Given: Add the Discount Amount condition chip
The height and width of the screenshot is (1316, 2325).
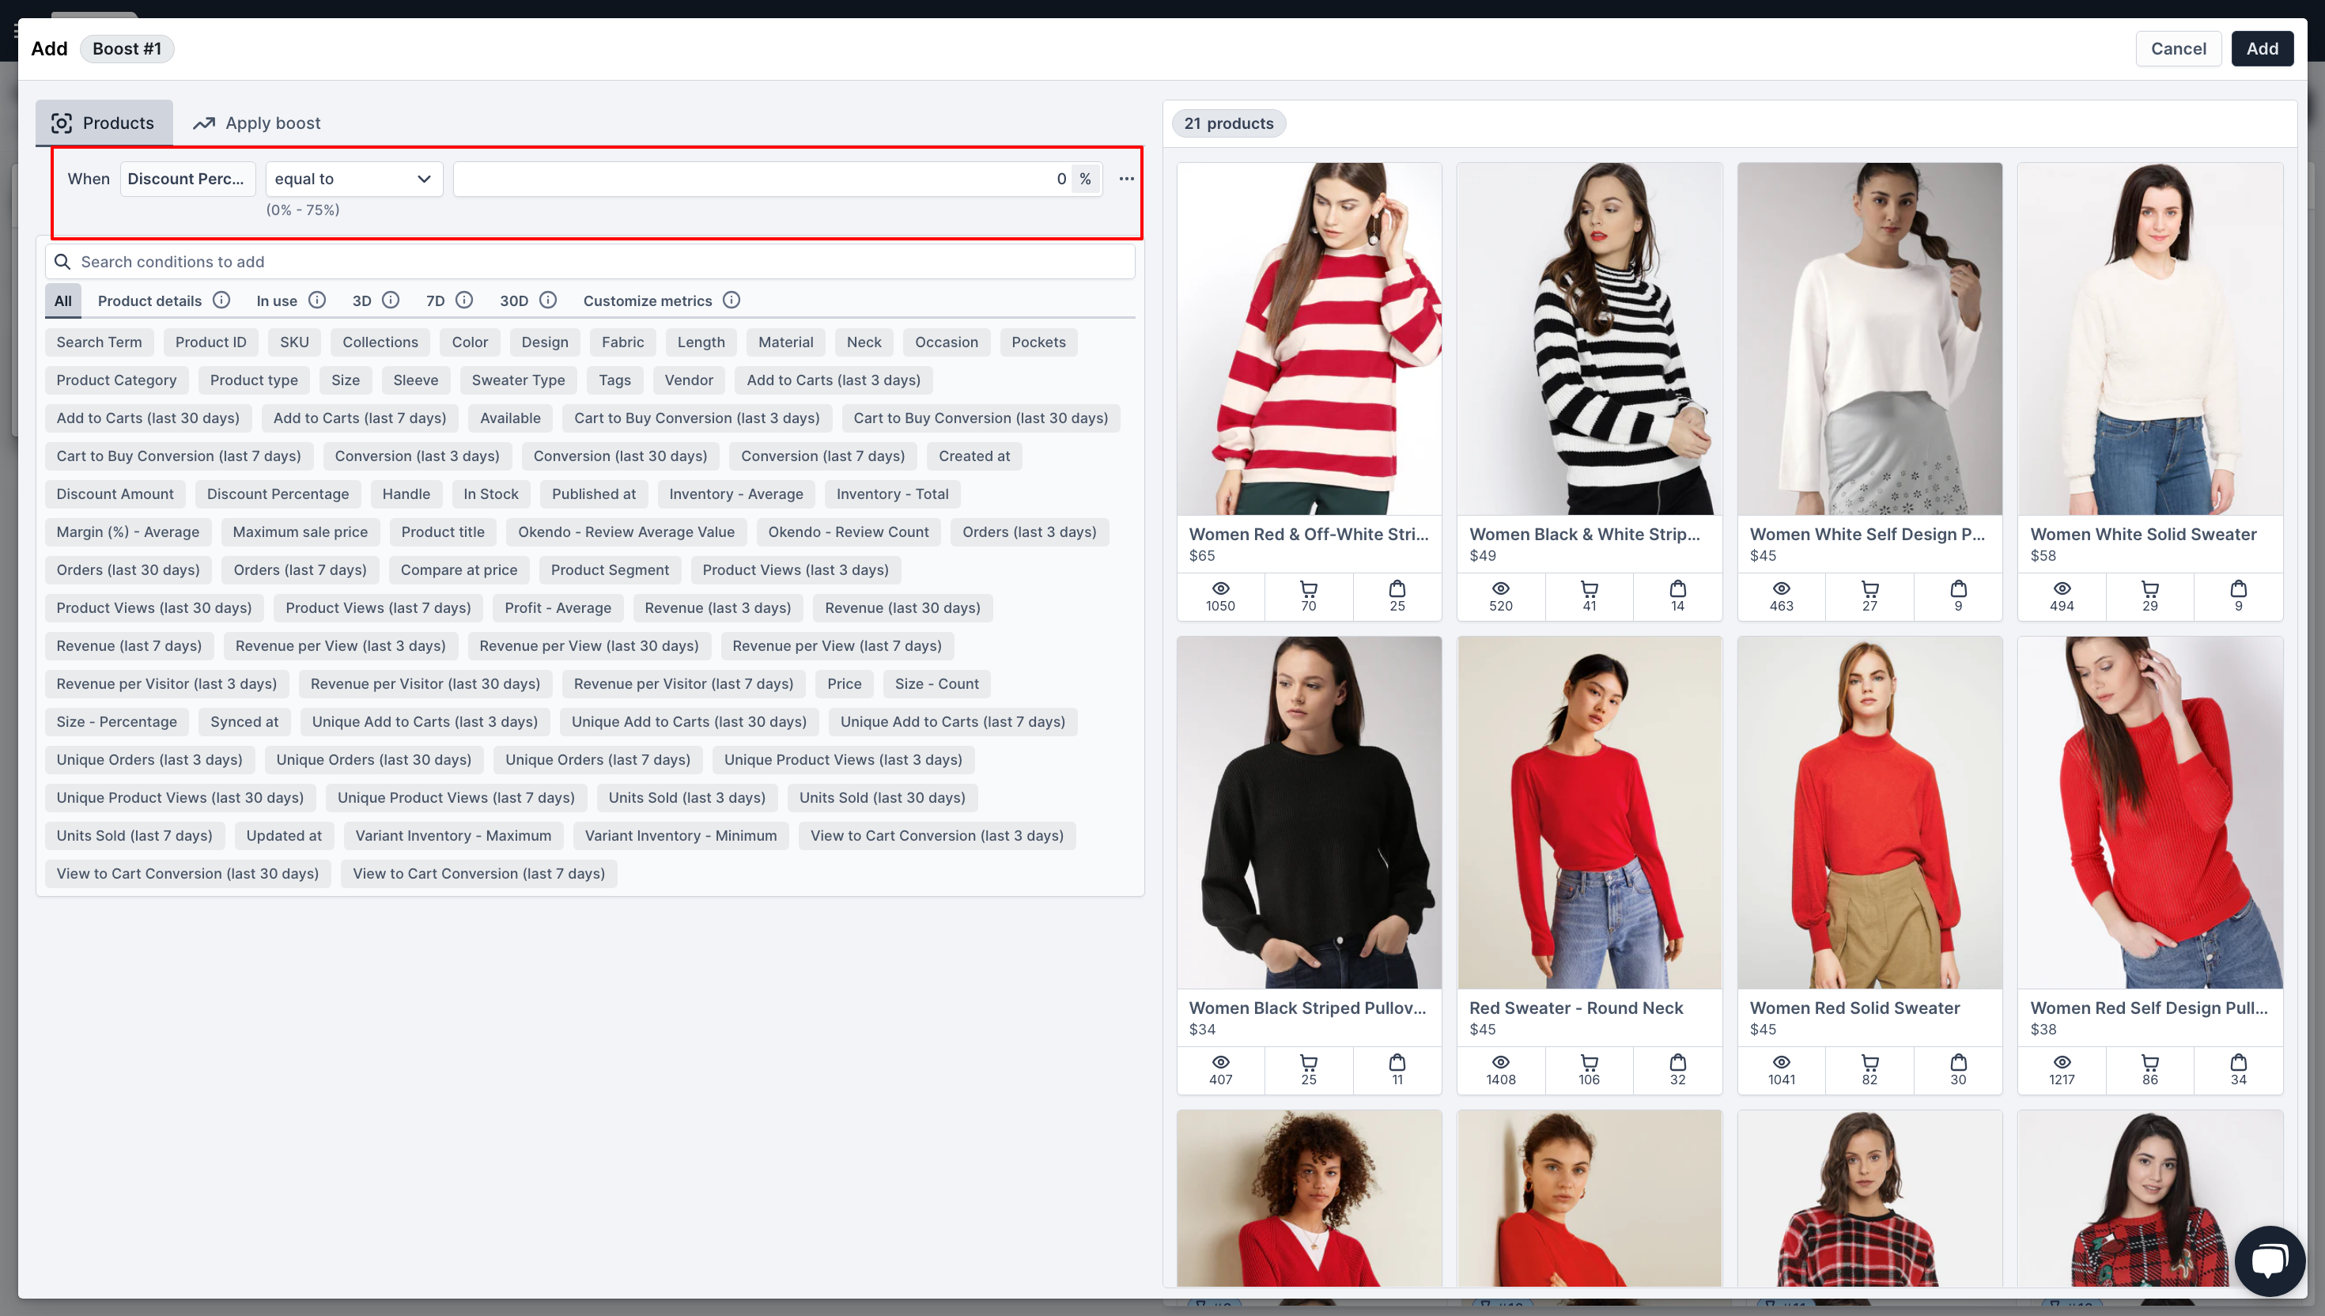Looking at the screenshot, I should (115, 493).
